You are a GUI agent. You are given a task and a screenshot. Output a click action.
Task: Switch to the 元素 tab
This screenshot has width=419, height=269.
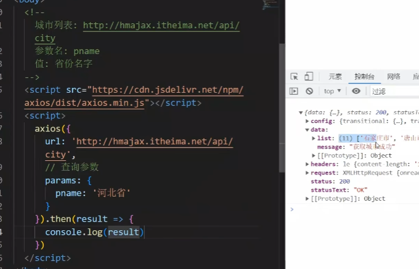[x=335, y=77]
